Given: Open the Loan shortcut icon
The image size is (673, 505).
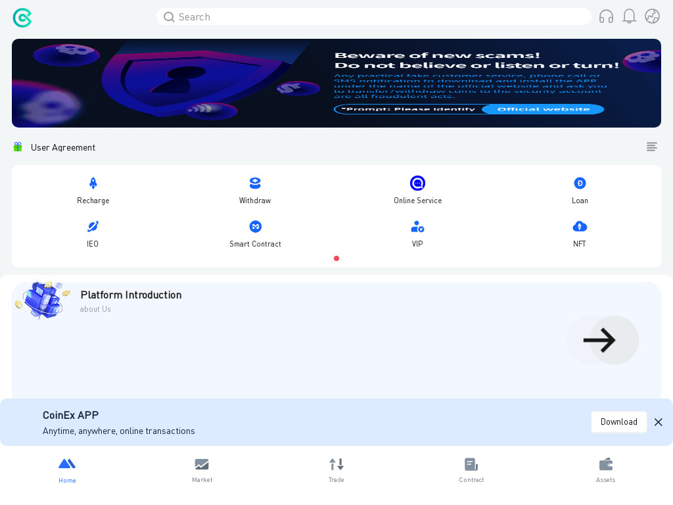Looking at the screenshot, I should click(x=580, y=183).
